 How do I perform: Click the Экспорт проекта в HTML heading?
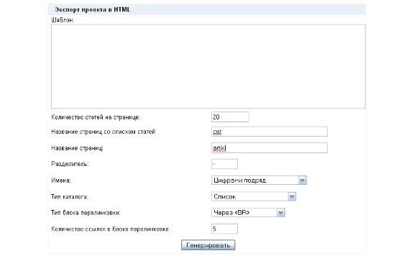coord(93,9)
